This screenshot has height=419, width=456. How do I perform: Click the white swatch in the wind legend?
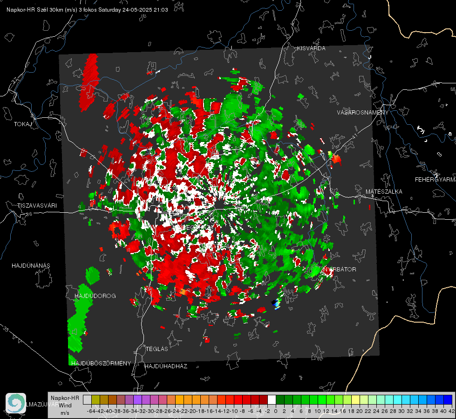point(272,400)
